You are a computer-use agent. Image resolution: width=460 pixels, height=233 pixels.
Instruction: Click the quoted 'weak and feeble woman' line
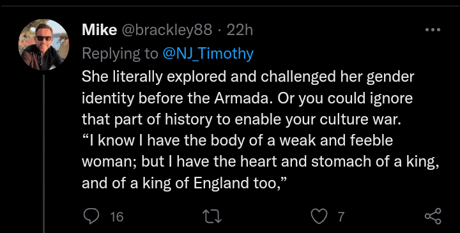pyautogui.click(x=237, y=140)
